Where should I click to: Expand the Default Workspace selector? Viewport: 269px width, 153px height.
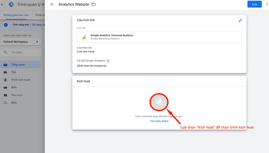click(21, 42)
